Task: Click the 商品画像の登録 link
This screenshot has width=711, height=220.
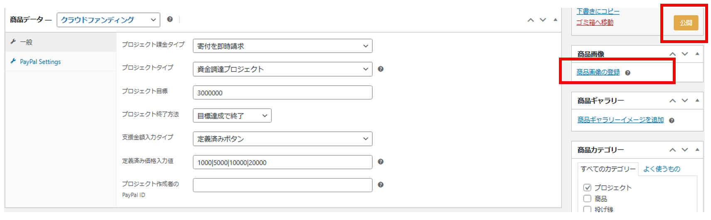Action: click(598, 73)
